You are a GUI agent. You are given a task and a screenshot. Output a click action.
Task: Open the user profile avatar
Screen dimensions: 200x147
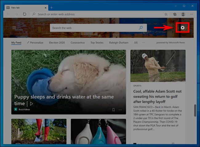[183, 14]
